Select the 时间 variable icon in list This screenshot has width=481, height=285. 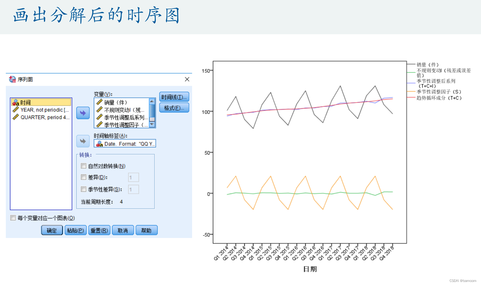point(16,103)
